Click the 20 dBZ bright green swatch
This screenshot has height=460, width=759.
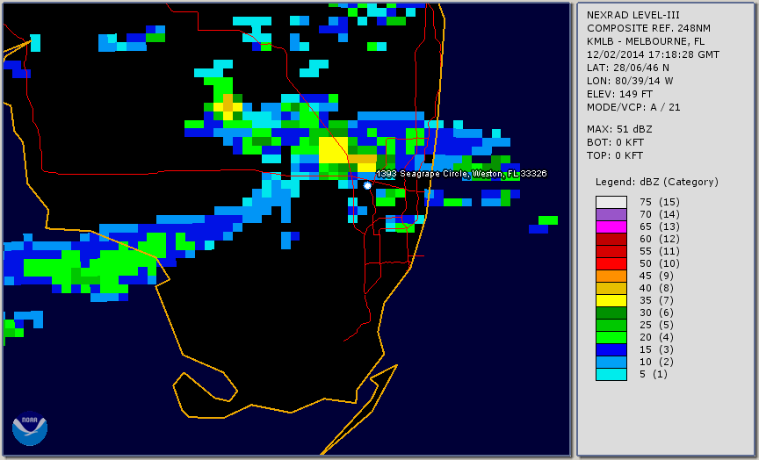point(611,337)
